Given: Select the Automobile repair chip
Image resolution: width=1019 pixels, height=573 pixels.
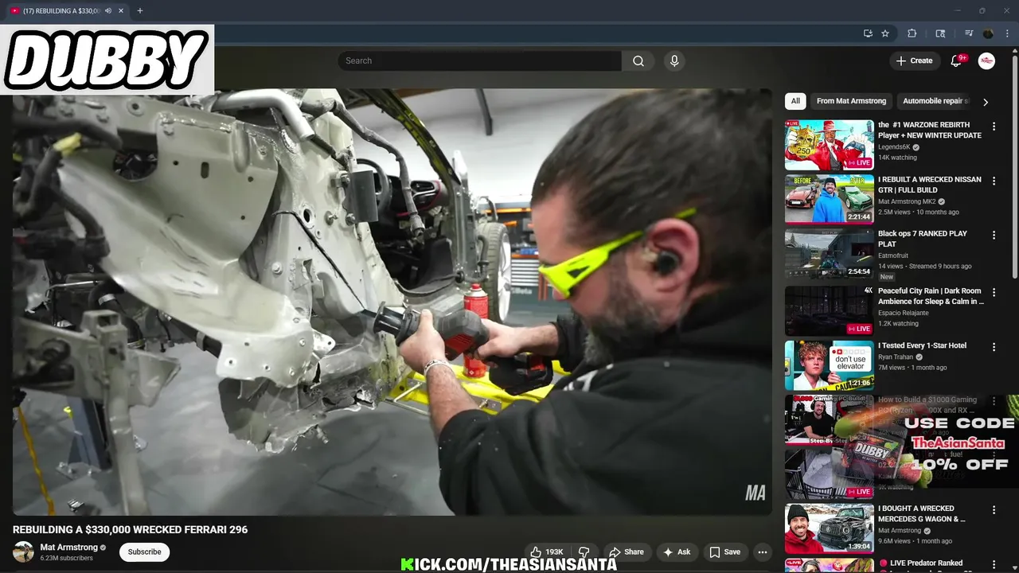Looking at the screenshot, I should 935,101.
